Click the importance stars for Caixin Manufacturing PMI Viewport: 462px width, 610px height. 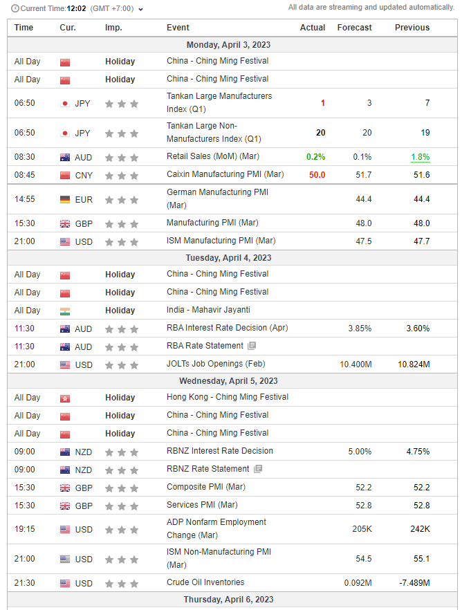121,176
